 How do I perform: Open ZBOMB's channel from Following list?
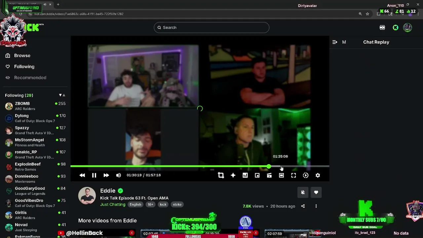click(35, 106)
